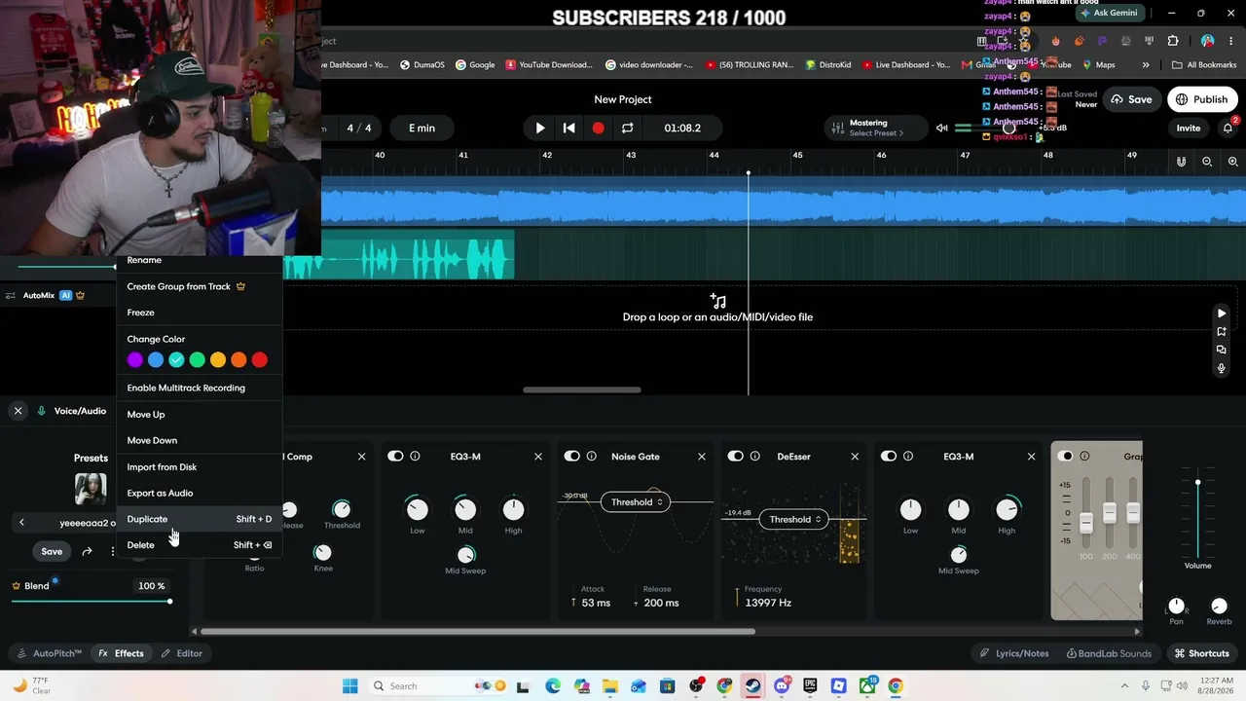Pick the purple track color
The width and height of the screenshot is (1246, 701).
pos(135,360)
